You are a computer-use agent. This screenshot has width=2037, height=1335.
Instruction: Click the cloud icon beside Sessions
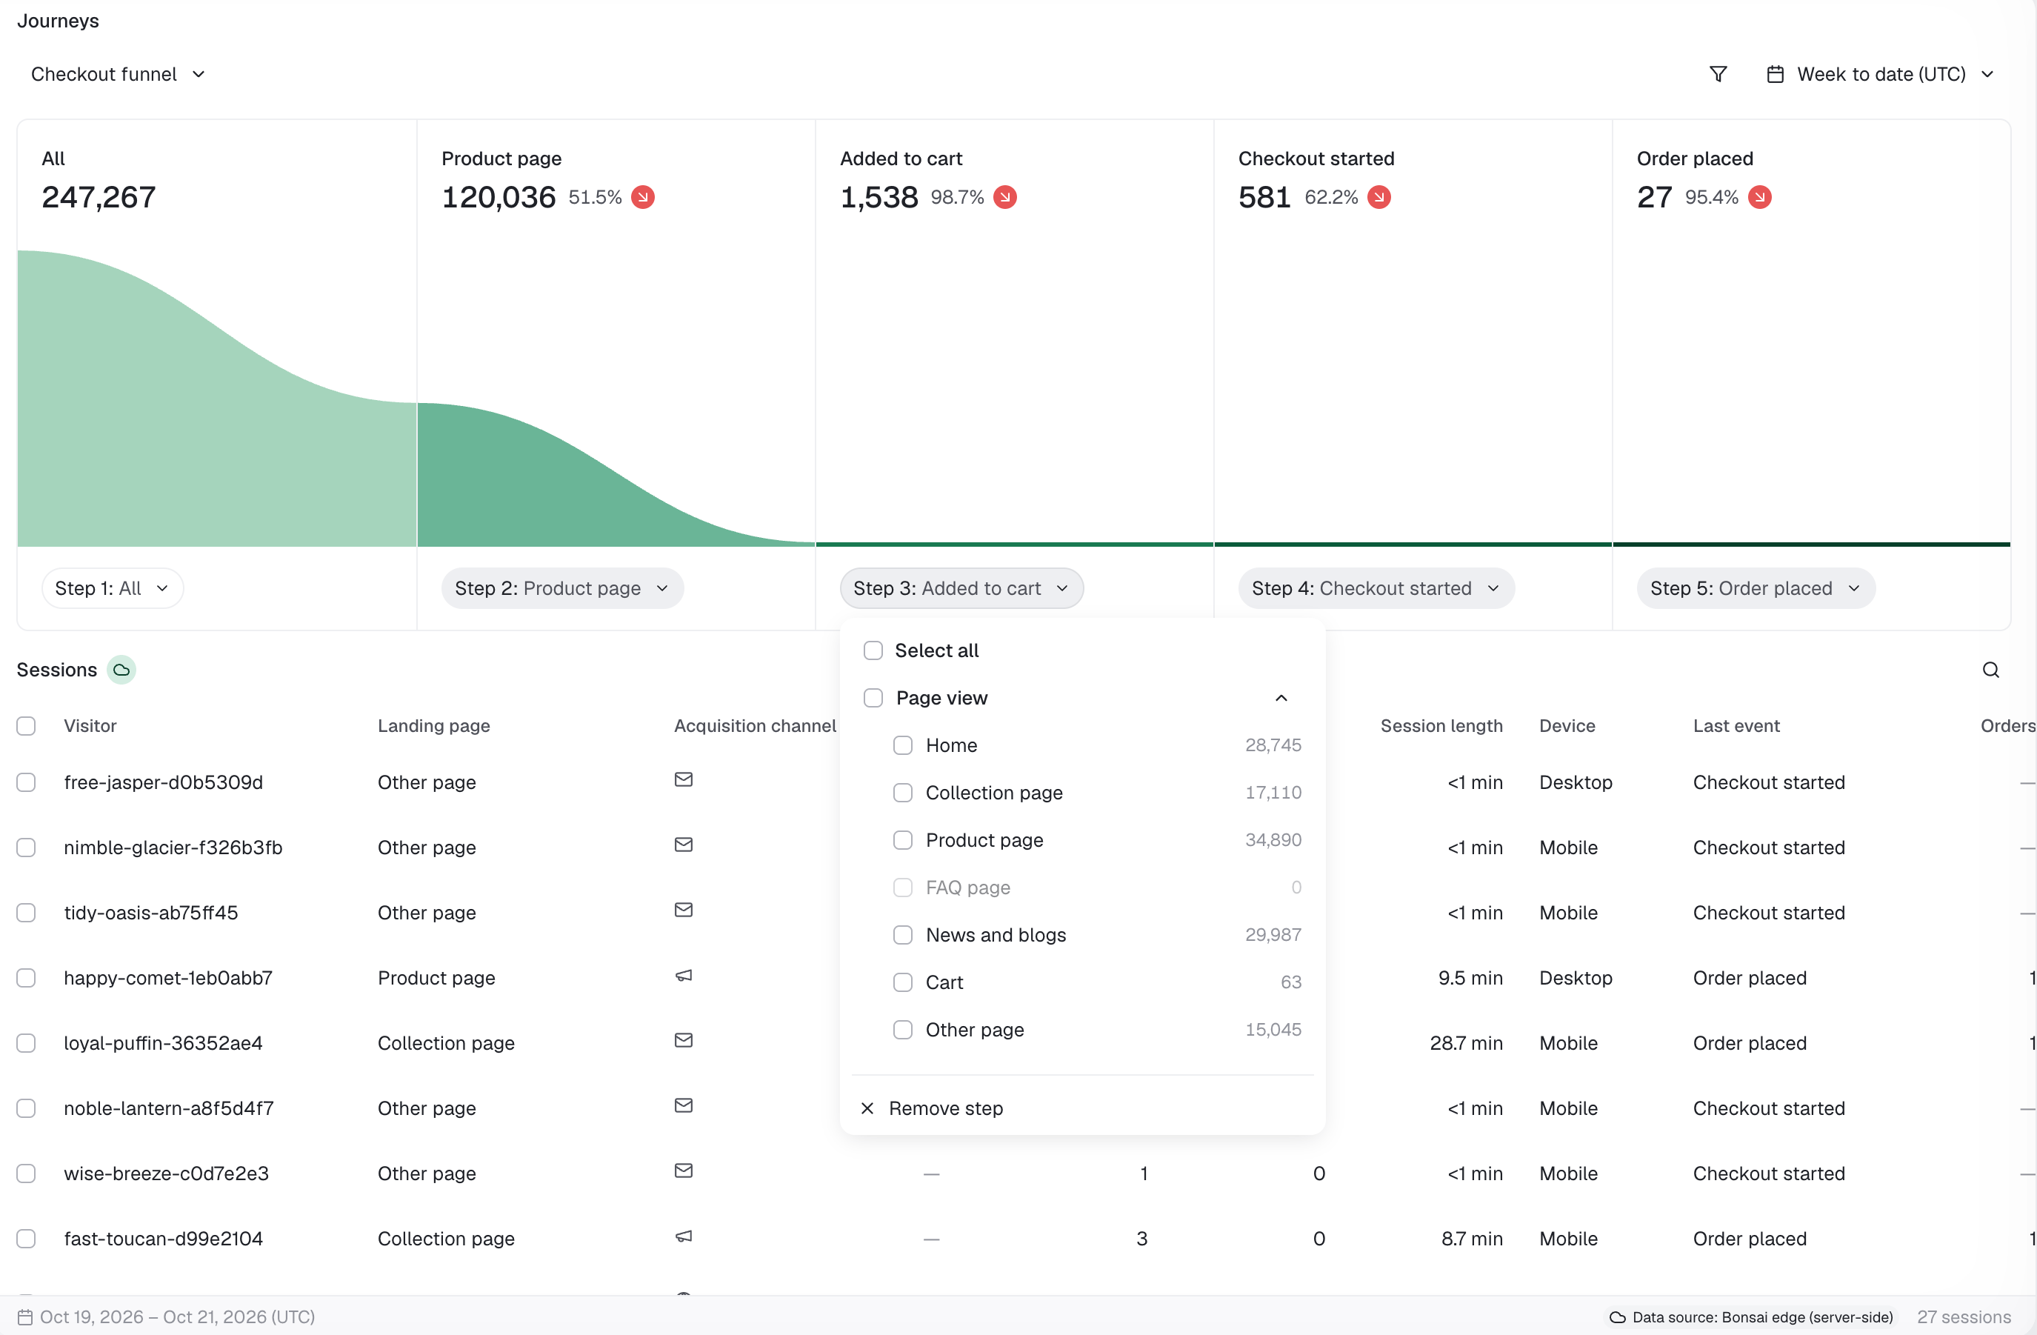[x=121, y=670]
